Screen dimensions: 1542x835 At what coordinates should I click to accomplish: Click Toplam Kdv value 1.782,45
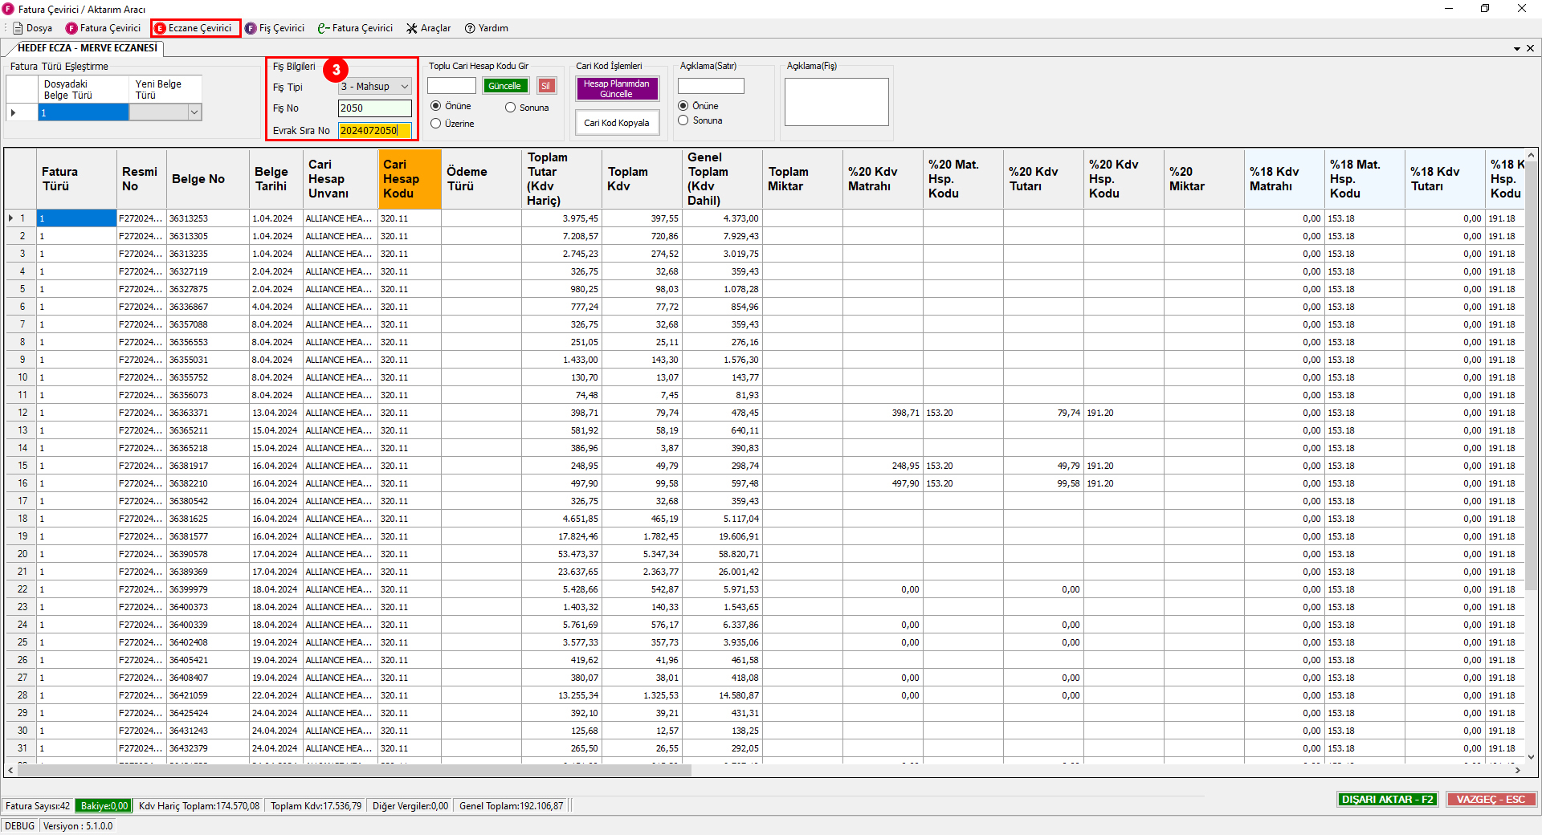pyautogui.click(x=642, y=536)
